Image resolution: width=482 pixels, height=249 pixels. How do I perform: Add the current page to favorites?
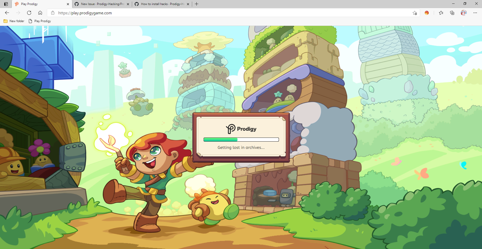[415, 13]
